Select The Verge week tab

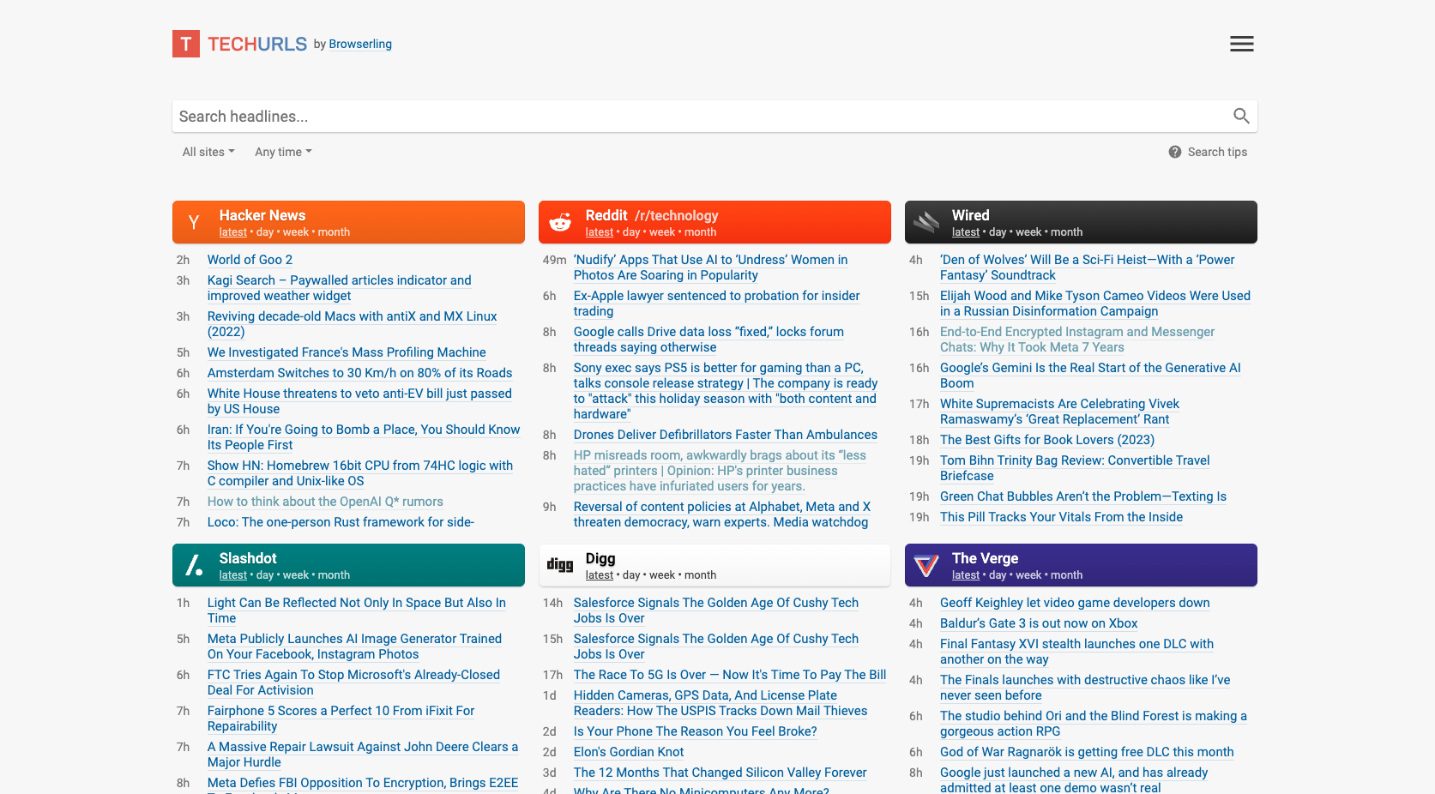click(x=1028, y=575)
